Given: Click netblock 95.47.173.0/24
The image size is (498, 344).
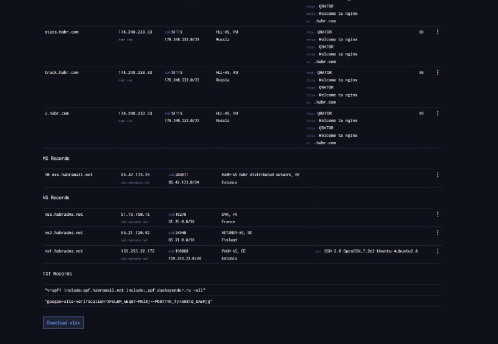Looking at the screenshot, I should click(184, 182).
